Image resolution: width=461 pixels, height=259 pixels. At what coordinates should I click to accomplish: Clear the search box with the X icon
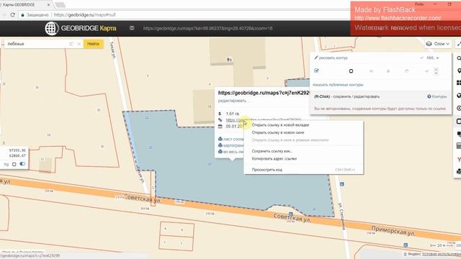(79, 44)
